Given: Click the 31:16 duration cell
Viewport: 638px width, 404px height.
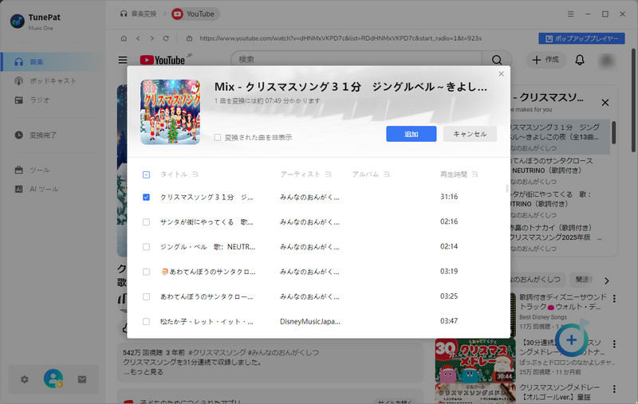Looking at the screenshot, I should 449,197.
